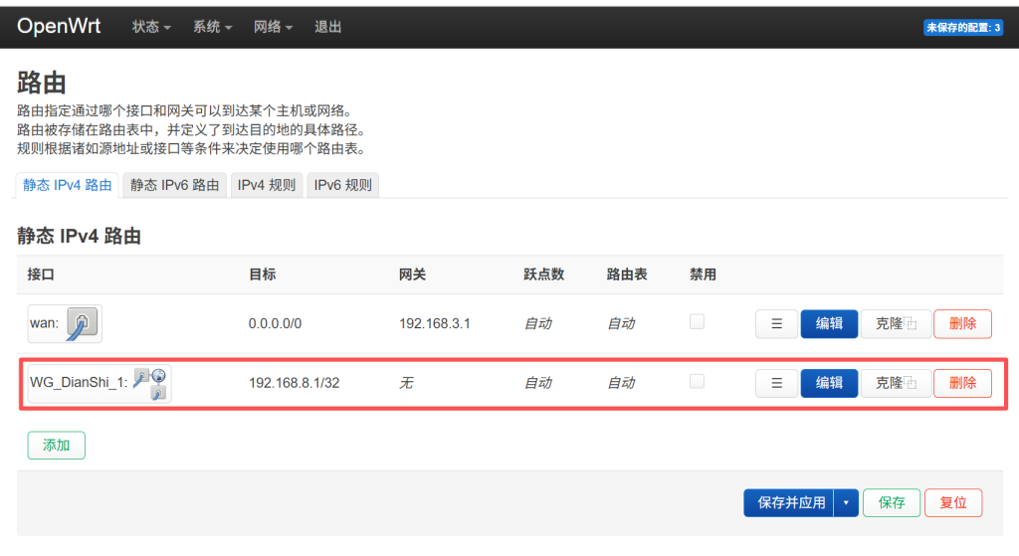This screenshot has height=556, width=1019.
Task: Open the IPv4 规则 tab
Action: [x=266, y=185]
